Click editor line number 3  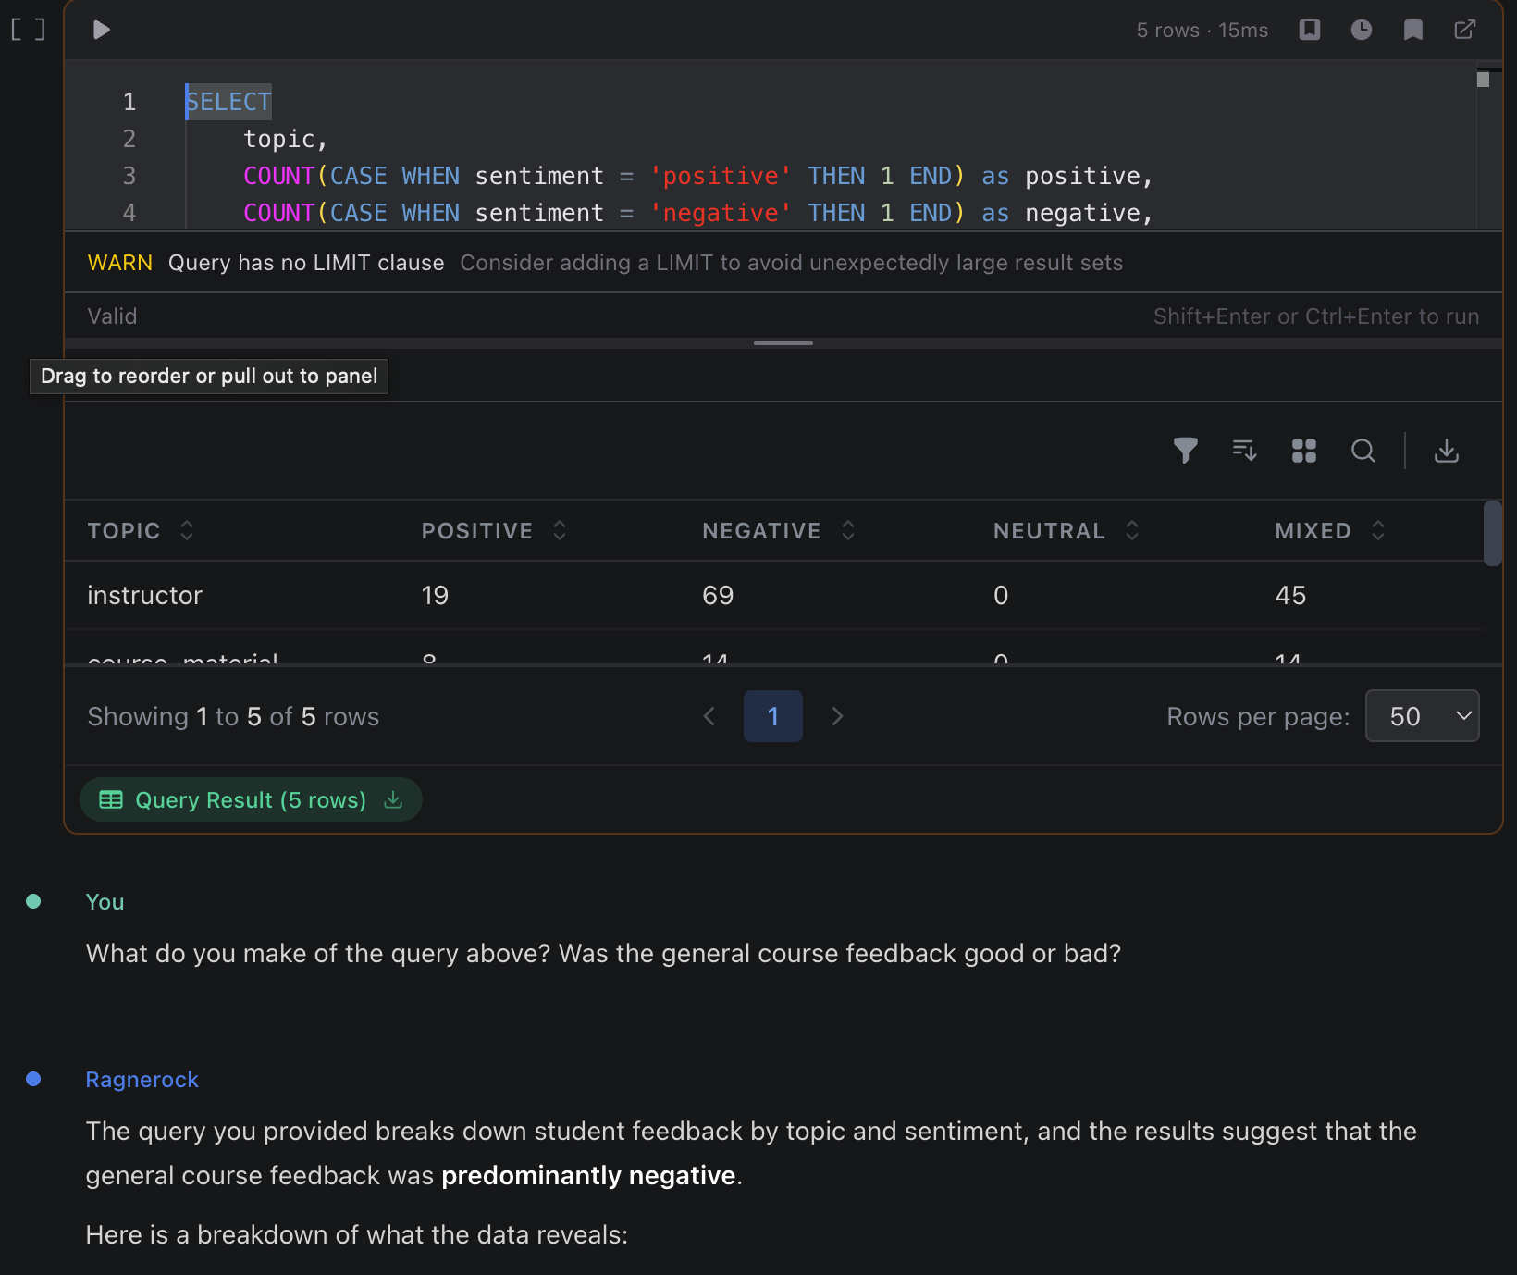129,176
